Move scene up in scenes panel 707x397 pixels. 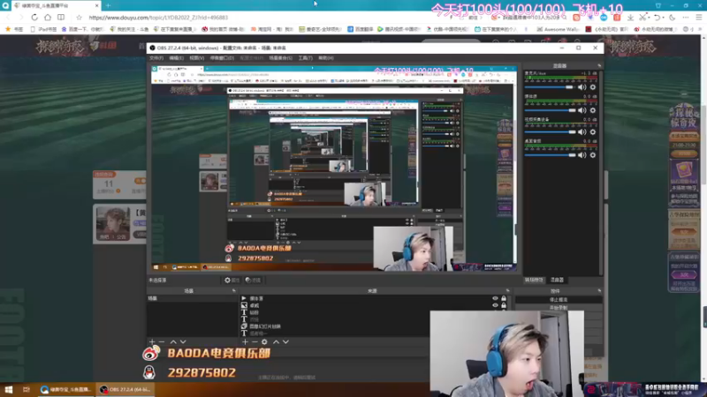click(x=173, y=342)
